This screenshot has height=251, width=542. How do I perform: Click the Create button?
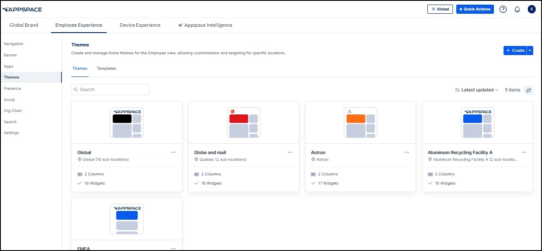(x=515, y=51)
